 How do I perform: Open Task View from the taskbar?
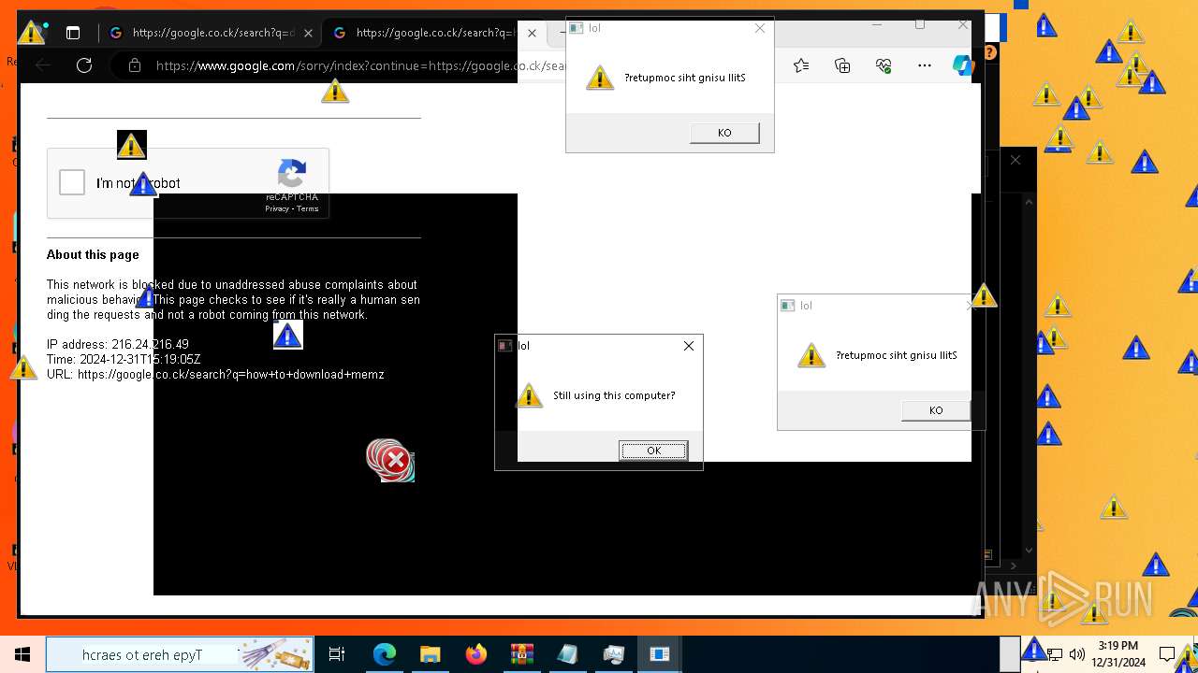pos(337,654)
